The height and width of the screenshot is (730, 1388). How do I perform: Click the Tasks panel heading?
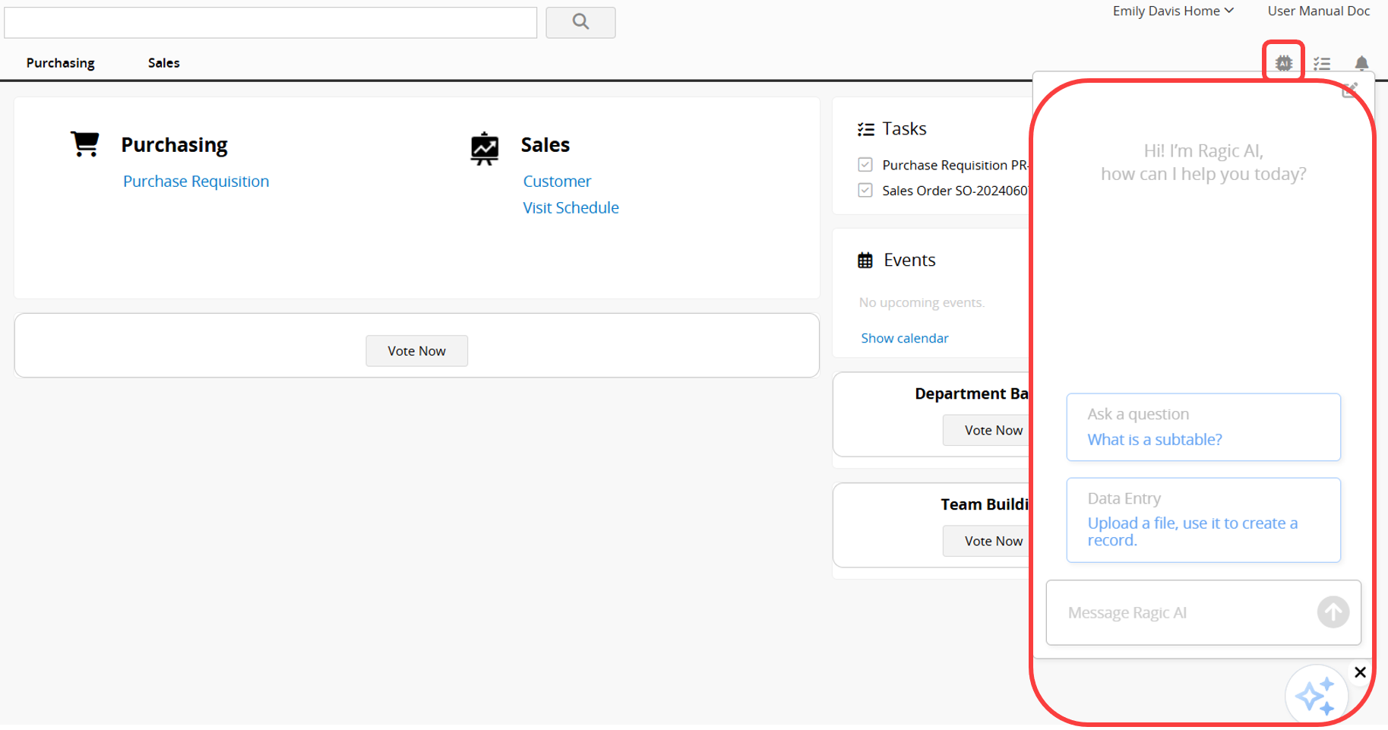[904, 129]
